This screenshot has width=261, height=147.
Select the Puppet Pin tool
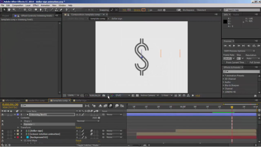coord(74,10)
